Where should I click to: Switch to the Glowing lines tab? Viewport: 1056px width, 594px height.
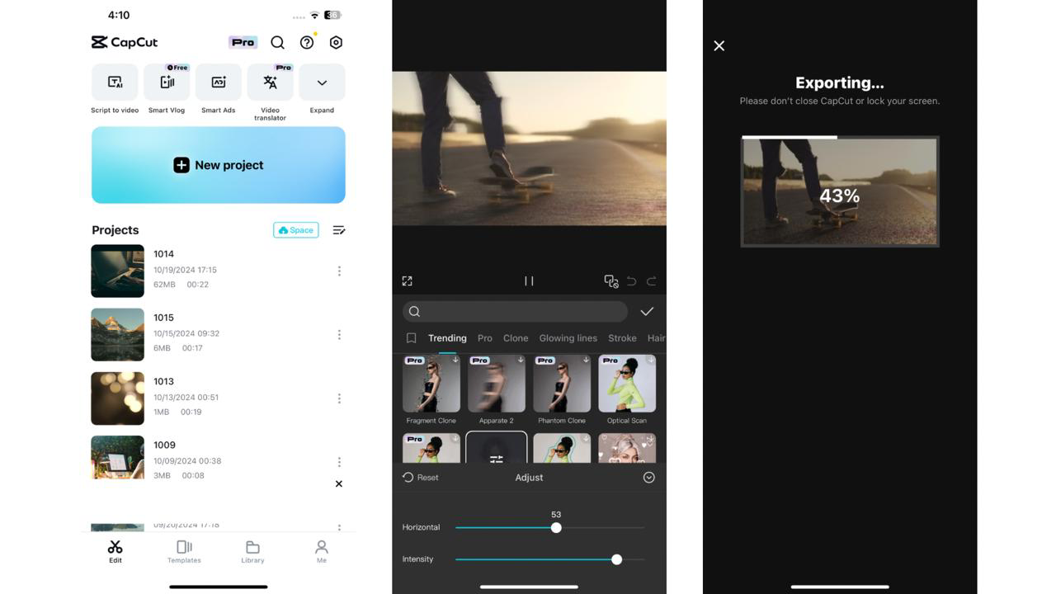[x=568, y=338]
